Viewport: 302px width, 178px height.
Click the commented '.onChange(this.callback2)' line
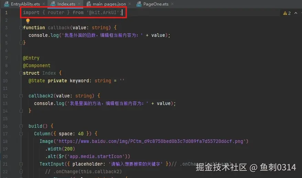[x=83, y=171]
